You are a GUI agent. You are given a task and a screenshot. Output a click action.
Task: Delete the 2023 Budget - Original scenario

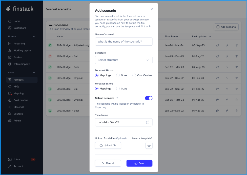pyautogui.click(x=236, y=100)
